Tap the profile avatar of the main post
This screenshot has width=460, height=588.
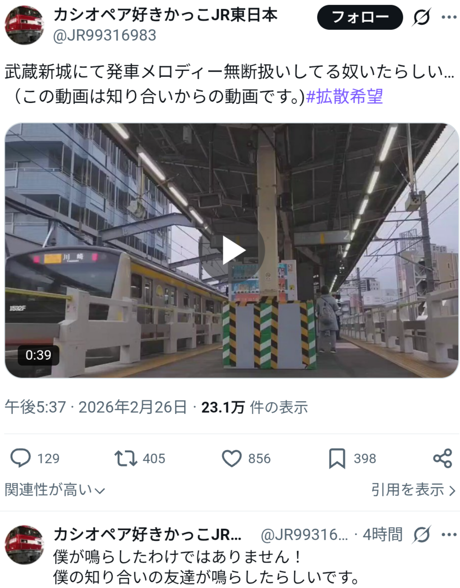(24, 25)
